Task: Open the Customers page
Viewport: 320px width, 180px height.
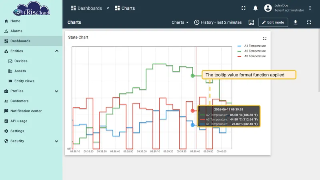Action: 31,101
